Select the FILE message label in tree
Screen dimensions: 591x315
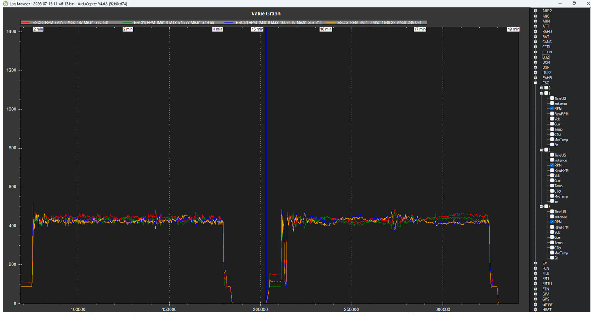click(546, 273)
